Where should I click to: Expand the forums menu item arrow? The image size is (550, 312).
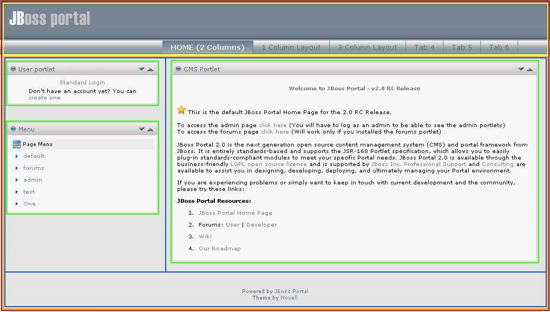point(17,168)
